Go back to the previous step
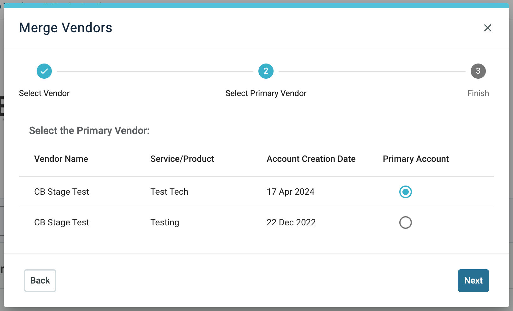 point(40,281)
